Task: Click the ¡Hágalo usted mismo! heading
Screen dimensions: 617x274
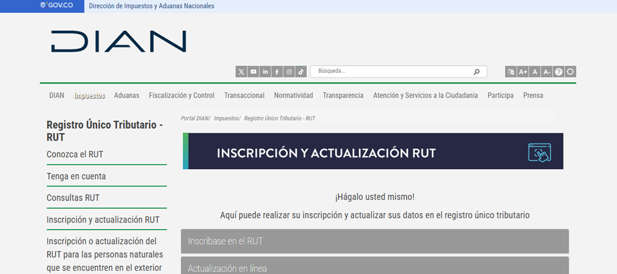Action: [374, 197]
